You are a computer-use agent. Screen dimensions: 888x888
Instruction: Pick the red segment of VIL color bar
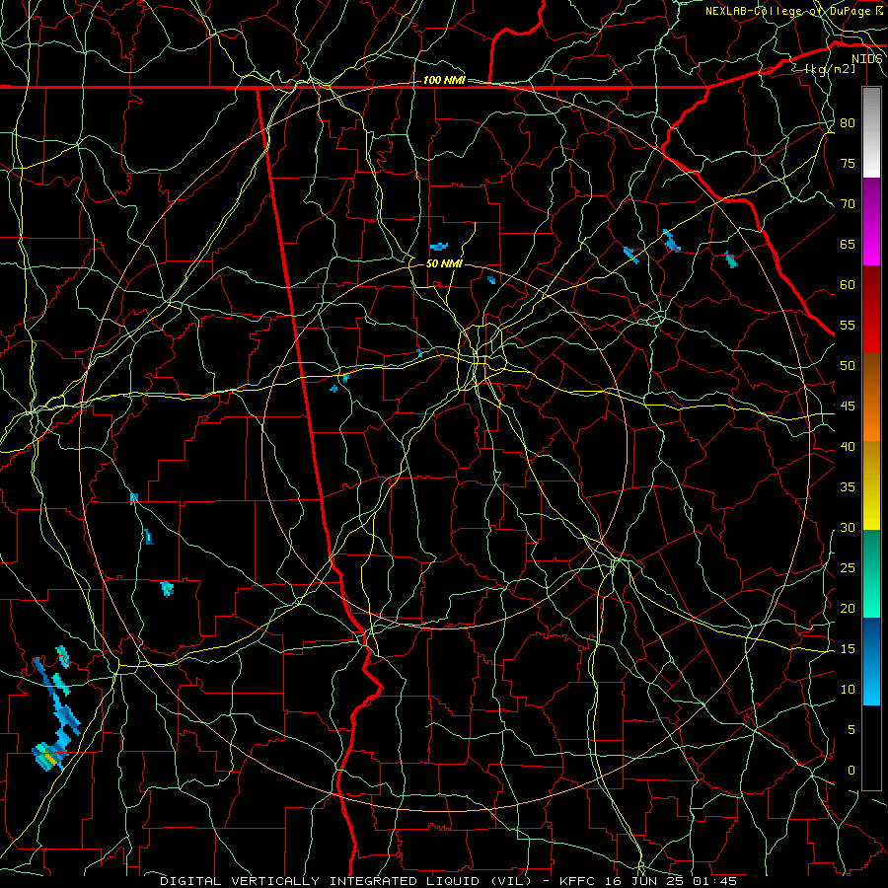click(871, 310)
